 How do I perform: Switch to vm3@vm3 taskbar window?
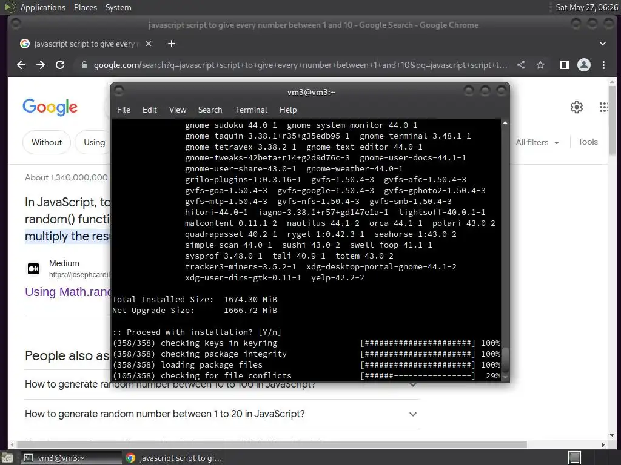point(71,458)
